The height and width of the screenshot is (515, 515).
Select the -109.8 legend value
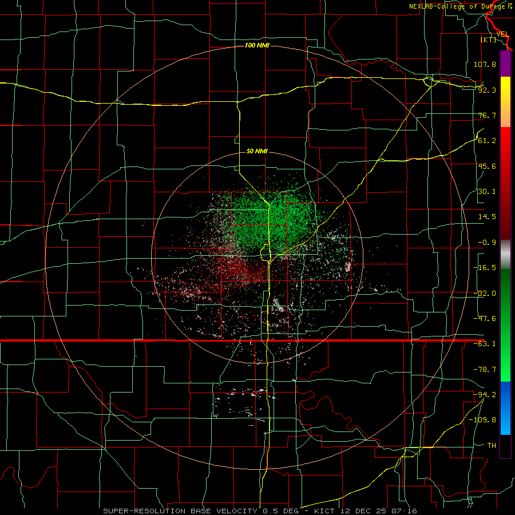(x=482, y=420)
